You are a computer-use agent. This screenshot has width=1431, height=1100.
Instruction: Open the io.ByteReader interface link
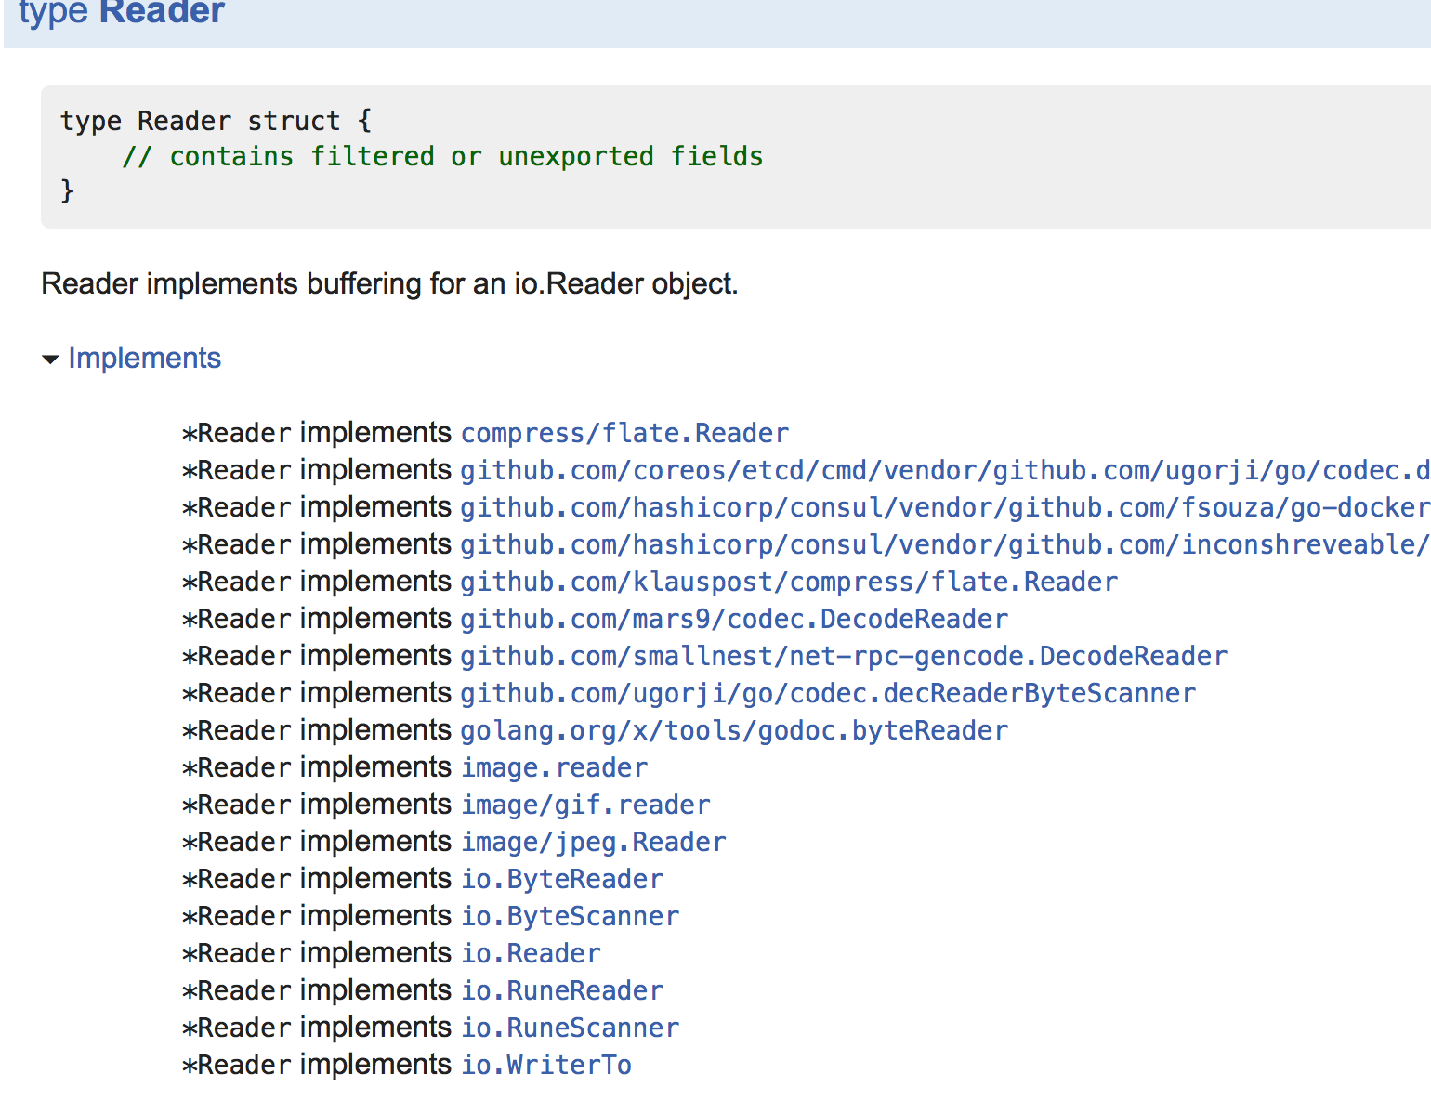click(x=562, y=880)
